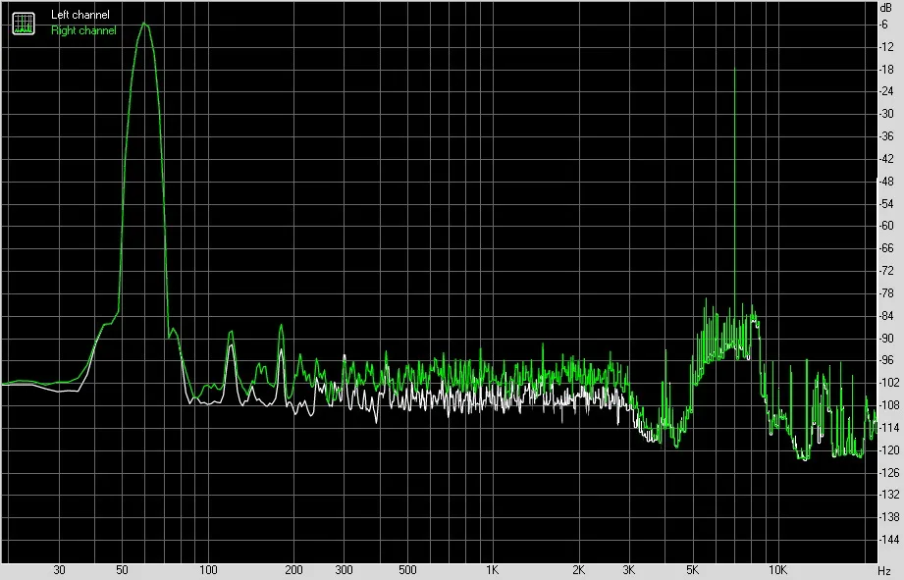Click the 2K frequency axis label
Screen dimensions: 904x580
578,570
